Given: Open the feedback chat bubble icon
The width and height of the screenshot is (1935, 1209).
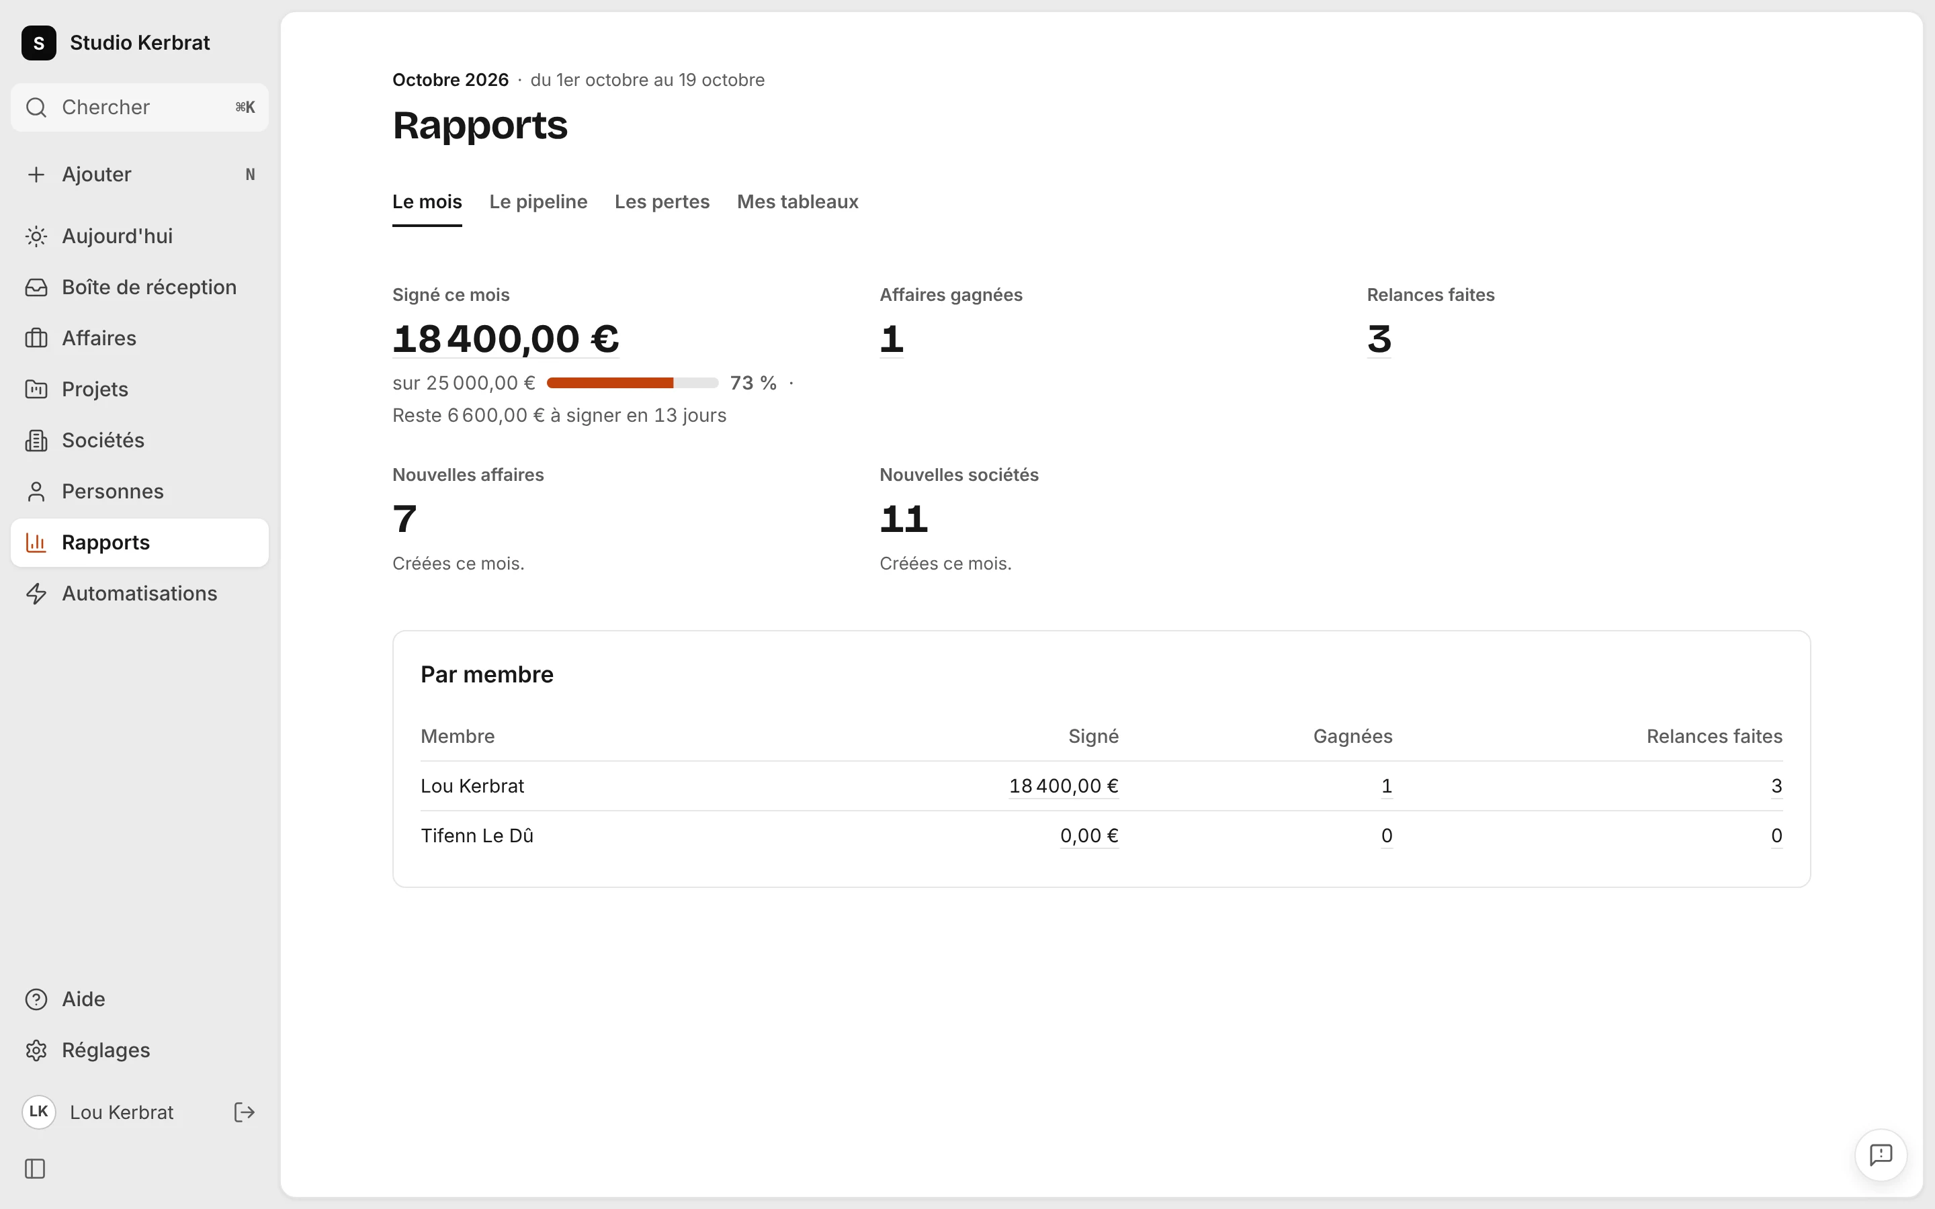Looking at the screenshot, I should pos(1881,1155).
